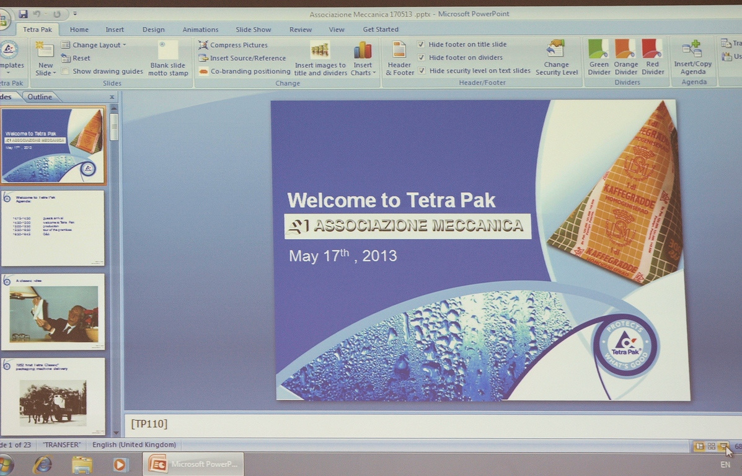Select the View ribbon tab
This screenshot has width=742, height=476.
[337, 29]
